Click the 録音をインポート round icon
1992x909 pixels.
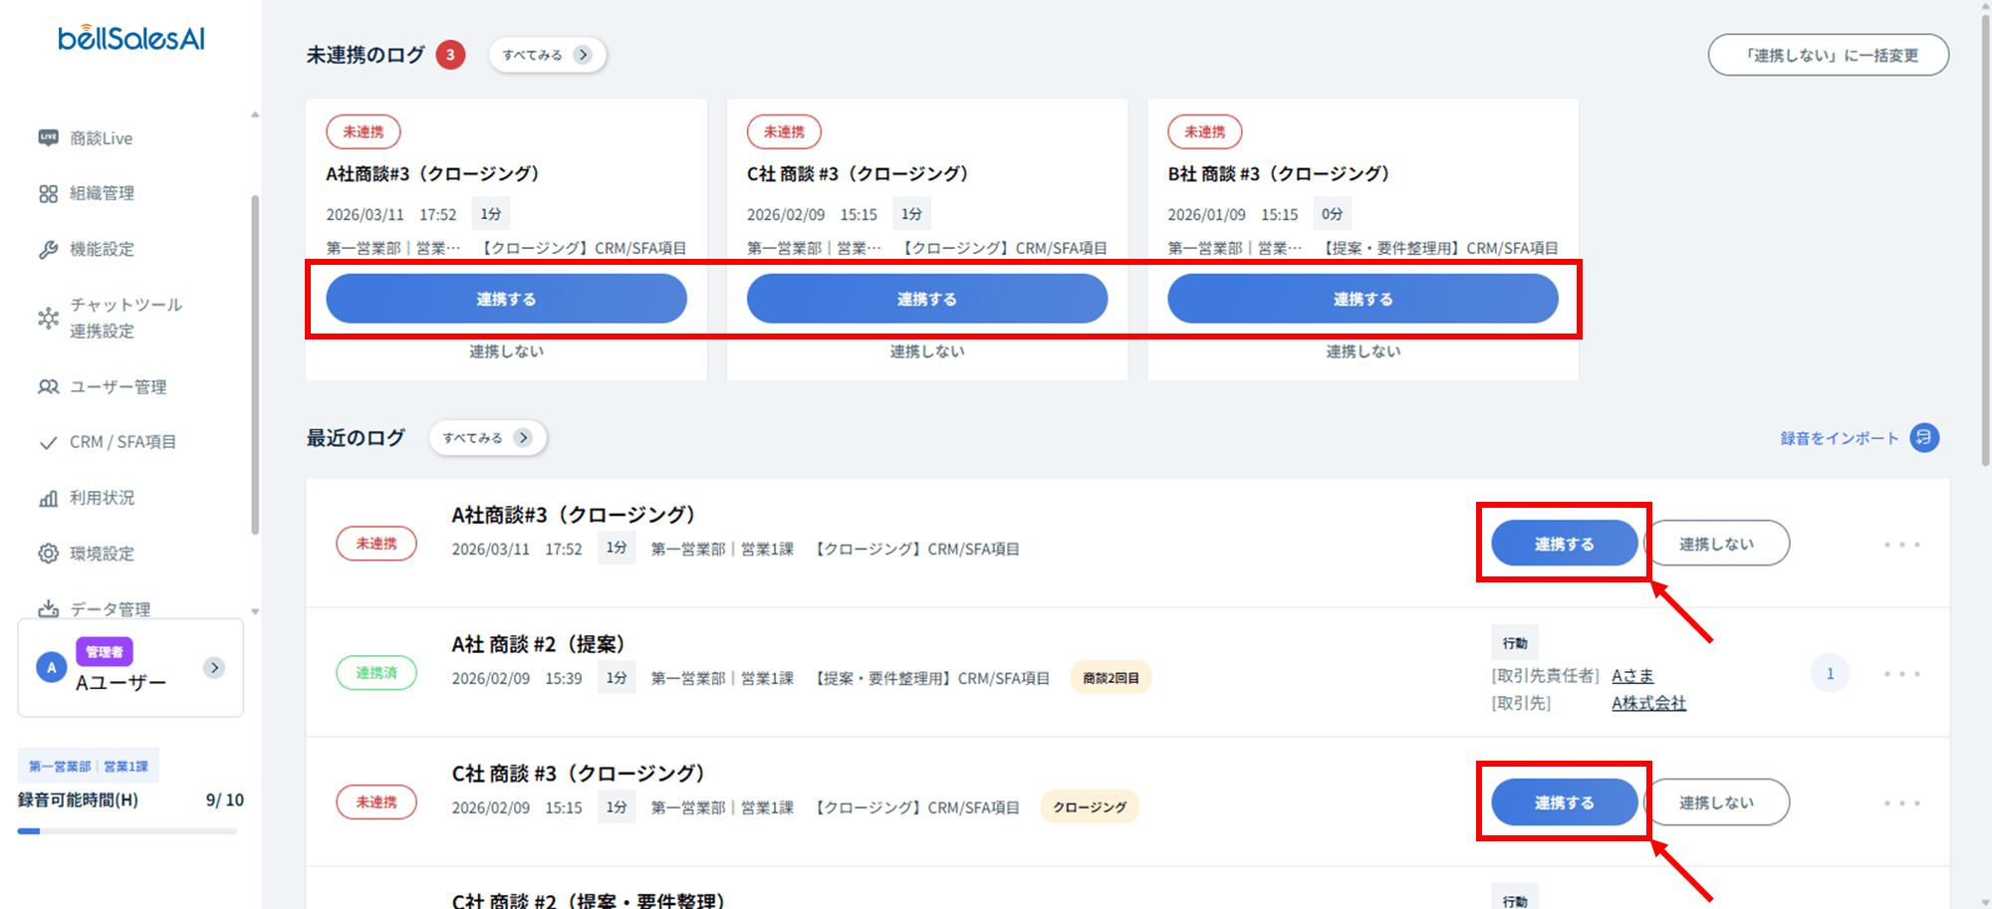click(x=1923, y=438)
